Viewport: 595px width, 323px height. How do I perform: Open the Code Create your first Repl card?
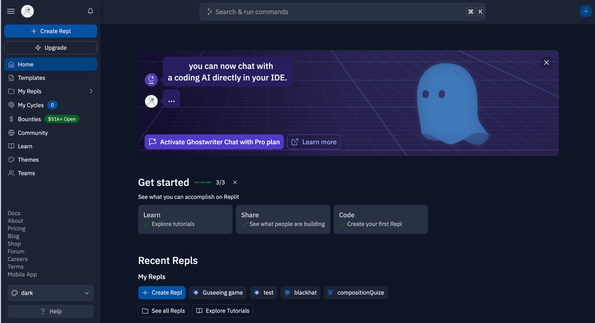coord(381,219)
